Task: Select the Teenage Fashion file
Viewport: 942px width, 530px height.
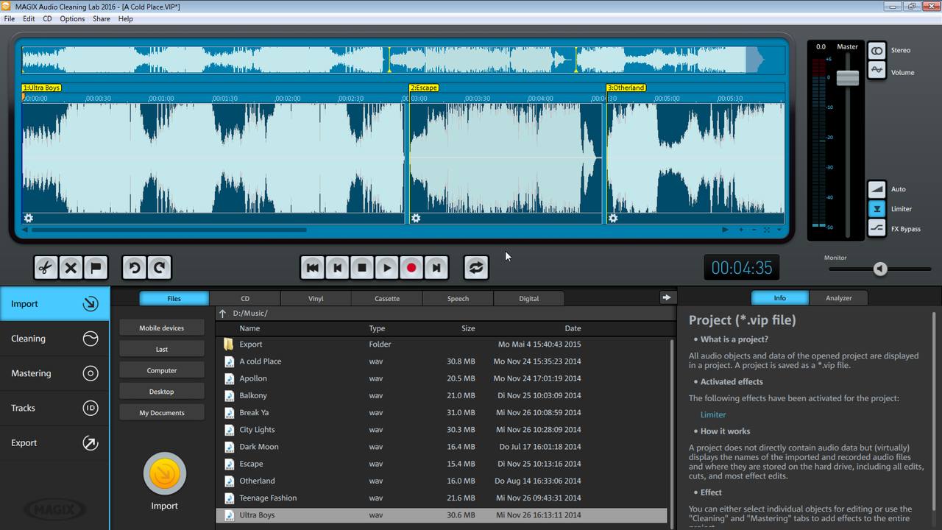Action: [x=442, y=498]
